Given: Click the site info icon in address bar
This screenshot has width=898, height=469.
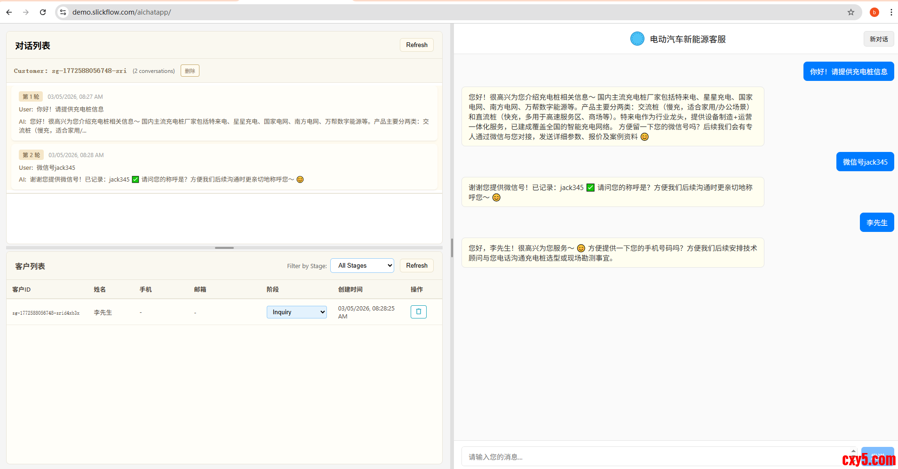Looking at the screenshot, I should 63,12.
